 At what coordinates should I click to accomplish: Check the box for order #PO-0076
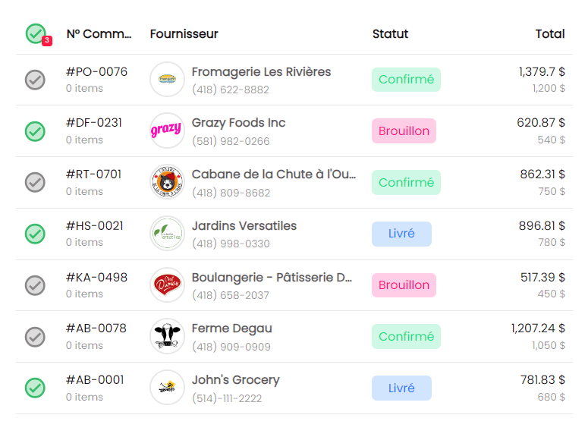coord(36,79)
